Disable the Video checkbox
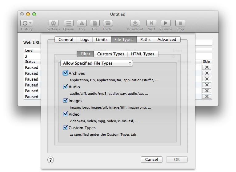 coord(65,114)
